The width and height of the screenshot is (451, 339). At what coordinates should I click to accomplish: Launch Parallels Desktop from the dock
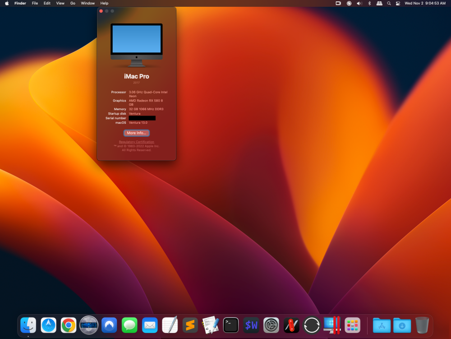point(332,325)
